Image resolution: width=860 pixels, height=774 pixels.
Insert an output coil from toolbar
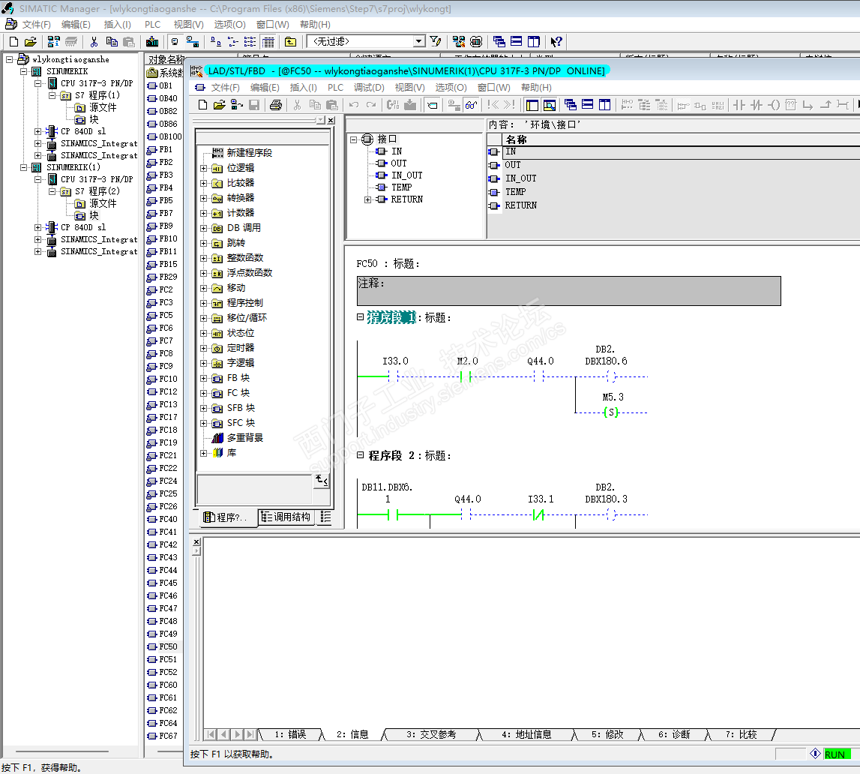point(774,105)
